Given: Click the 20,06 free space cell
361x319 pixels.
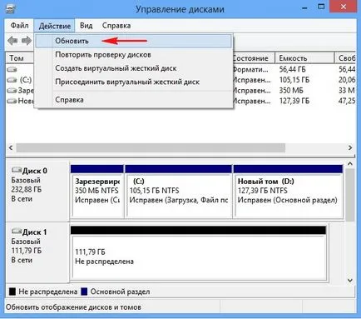Looking at the screenshot, I should [x=347, y=80].
